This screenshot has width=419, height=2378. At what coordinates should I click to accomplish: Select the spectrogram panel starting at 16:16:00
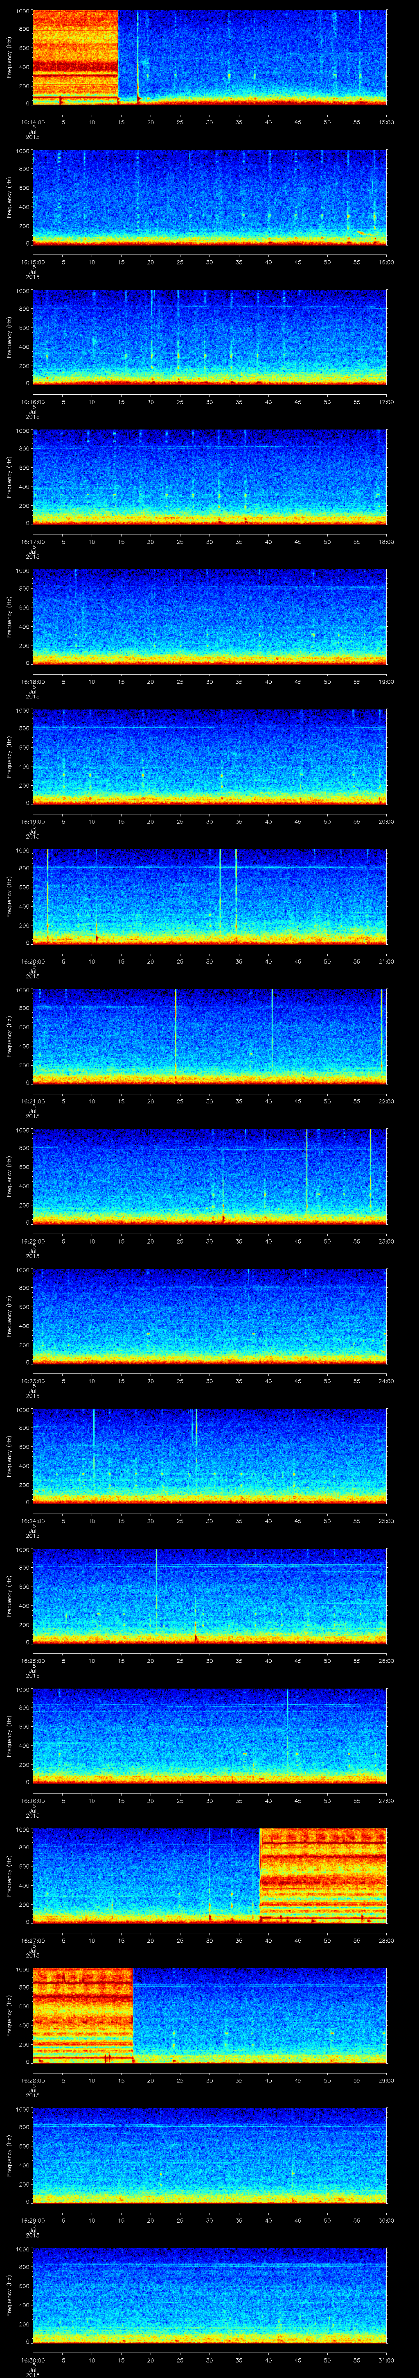tap(209, 337)
